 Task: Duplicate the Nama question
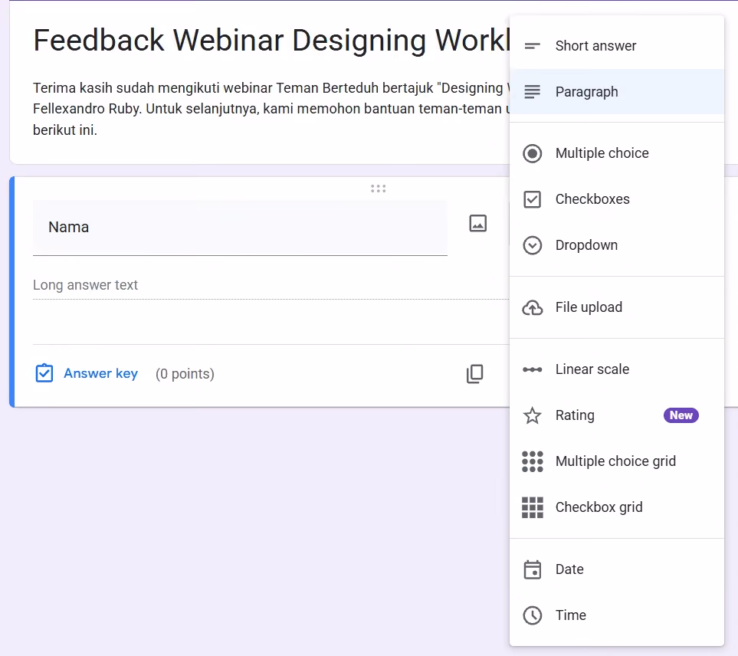[474, 374]
